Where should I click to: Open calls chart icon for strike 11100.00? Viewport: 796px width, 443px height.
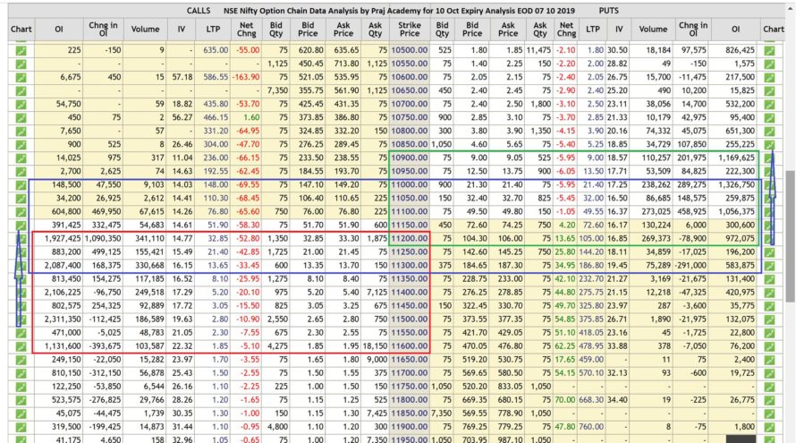tap(21, 212)
